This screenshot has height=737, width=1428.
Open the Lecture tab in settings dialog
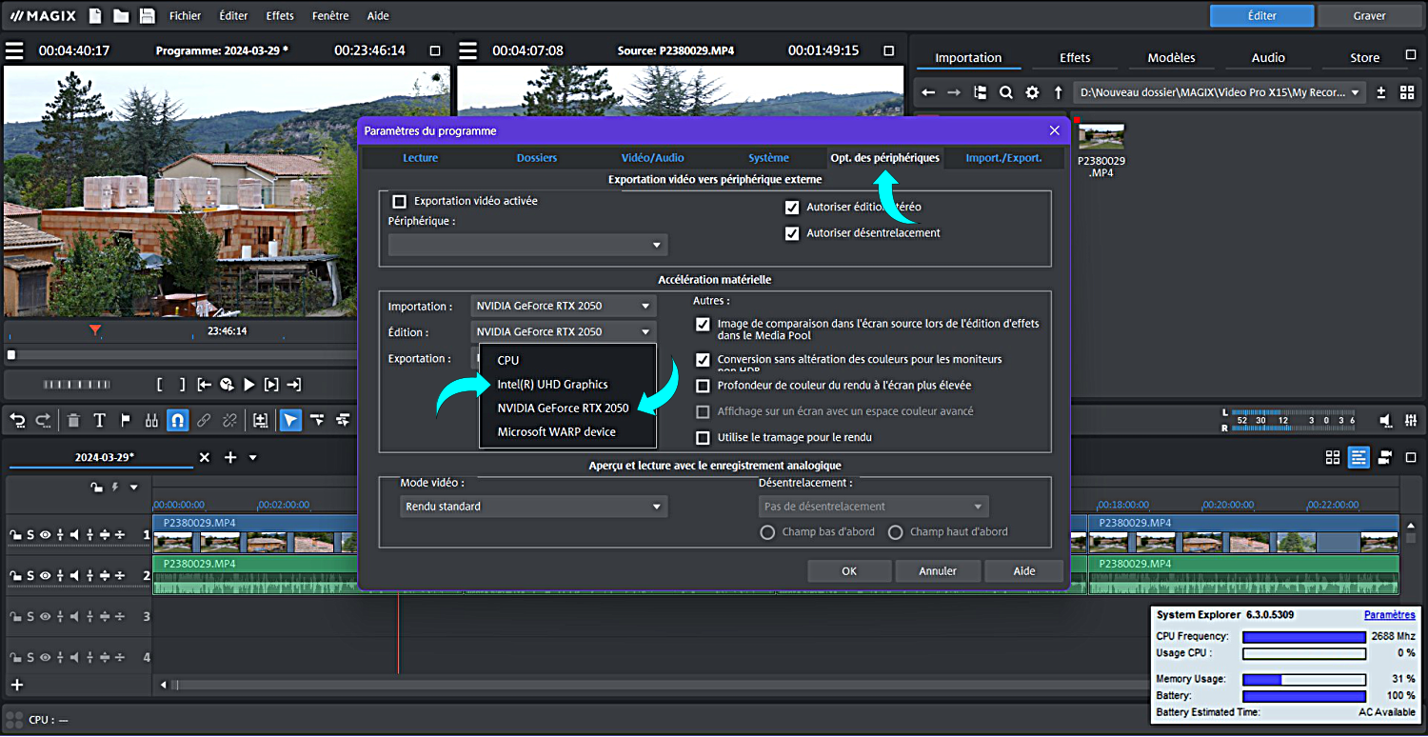[420, 158]
